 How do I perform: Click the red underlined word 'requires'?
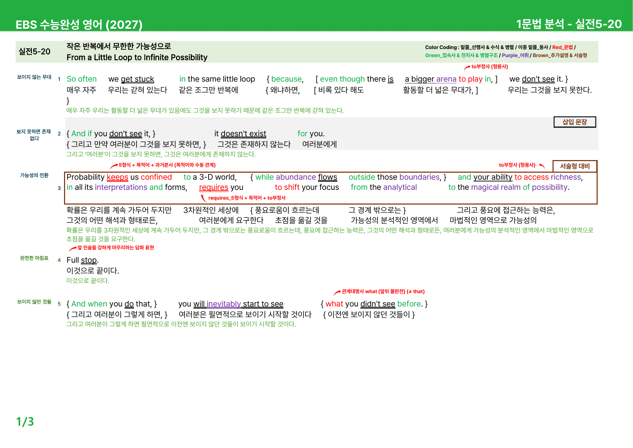[x=214, y=187]
